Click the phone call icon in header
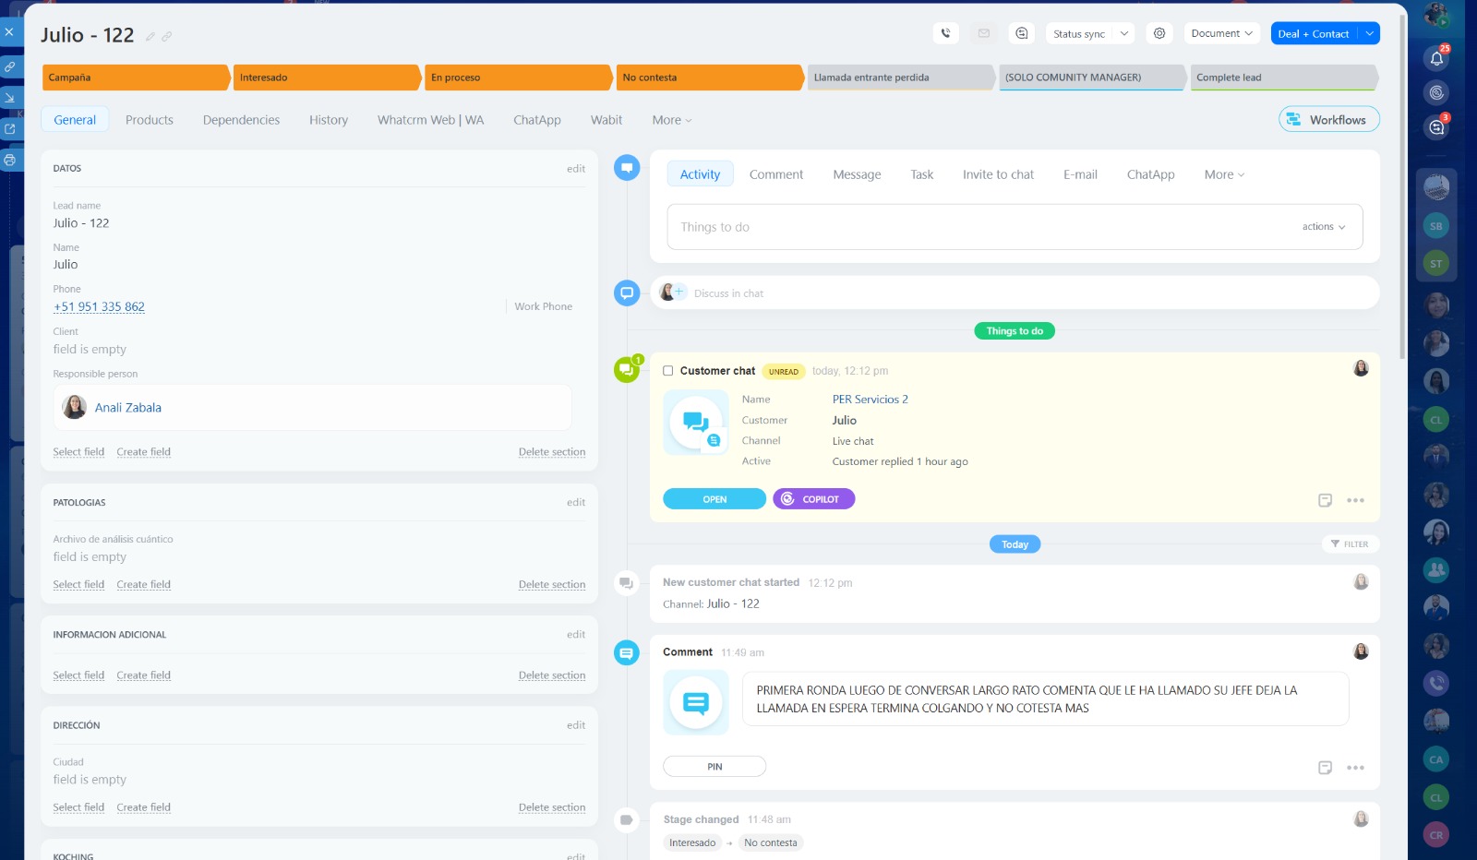This screenshot has width=1477, height=860. coord(945,33)
